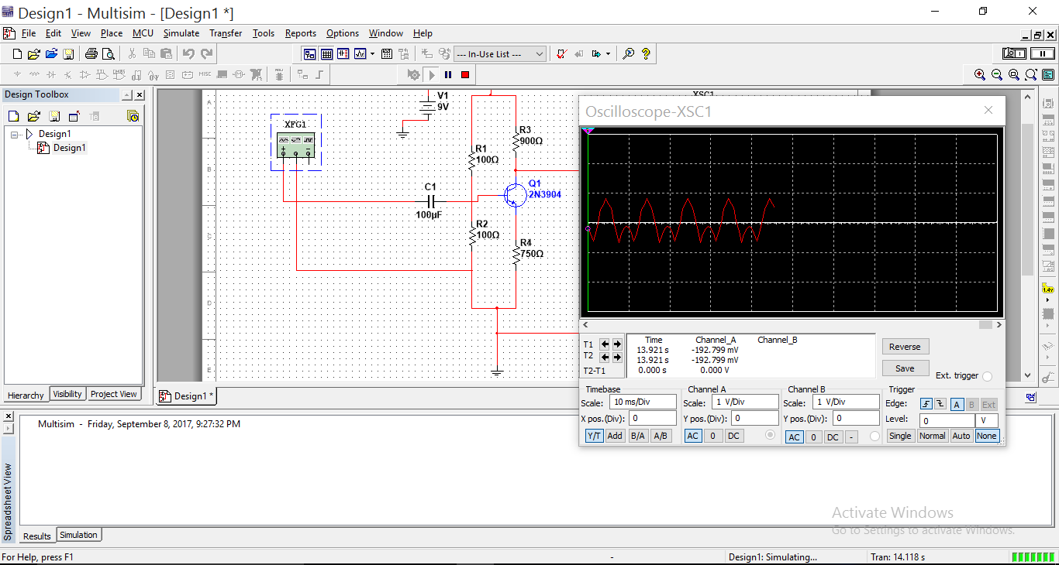This screenshot has width=1059, height=565.
Task: Redo the last action
Action: pyautogui.click(x=206, y=53)
